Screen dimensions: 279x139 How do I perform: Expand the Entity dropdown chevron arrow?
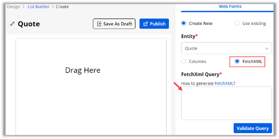point(267,48)
